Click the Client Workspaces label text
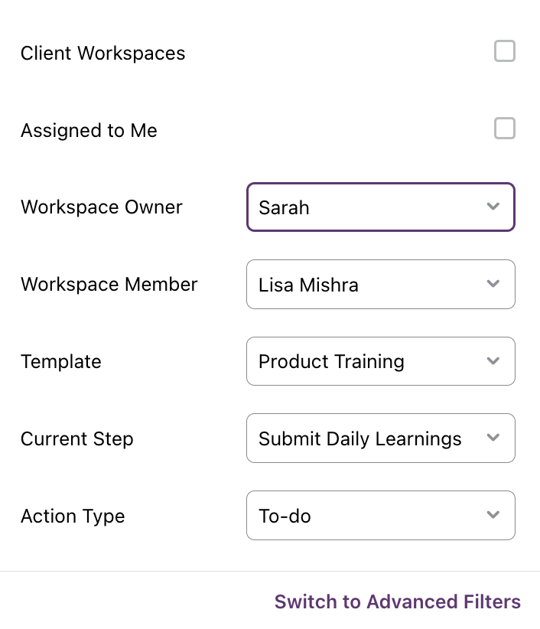Viewport: 540px width, 629px height. pyautogui.click(x=103, y=54)
